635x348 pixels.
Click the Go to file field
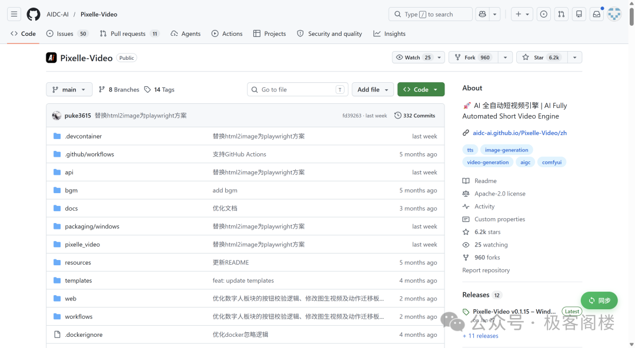coord(298,89)
